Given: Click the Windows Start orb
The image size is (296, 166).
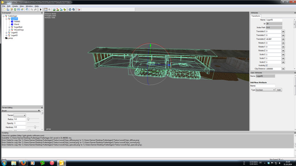Looking at the screenshot, I should (4, 163).
